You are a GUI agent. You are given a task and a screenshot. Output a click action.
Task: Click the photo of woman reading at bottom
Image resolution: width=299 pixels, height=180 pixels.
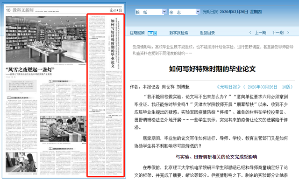tap(21, 162)
